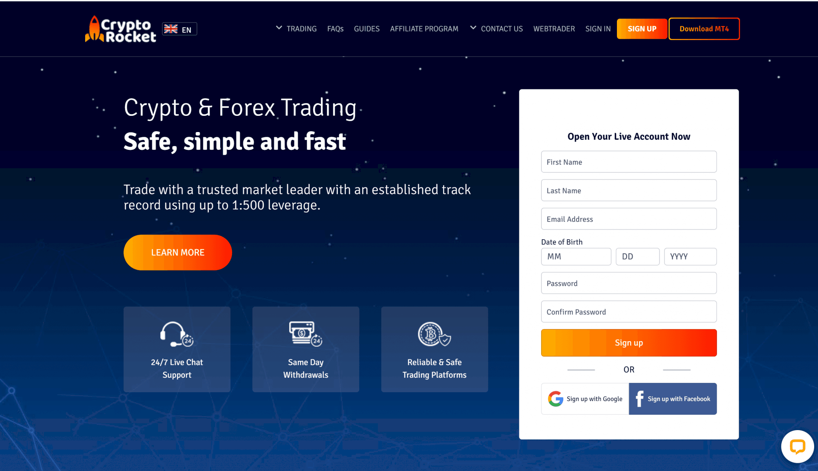Click the Email Address input field
This screenshot has width=818, height=471.
(x=629, y=219)
